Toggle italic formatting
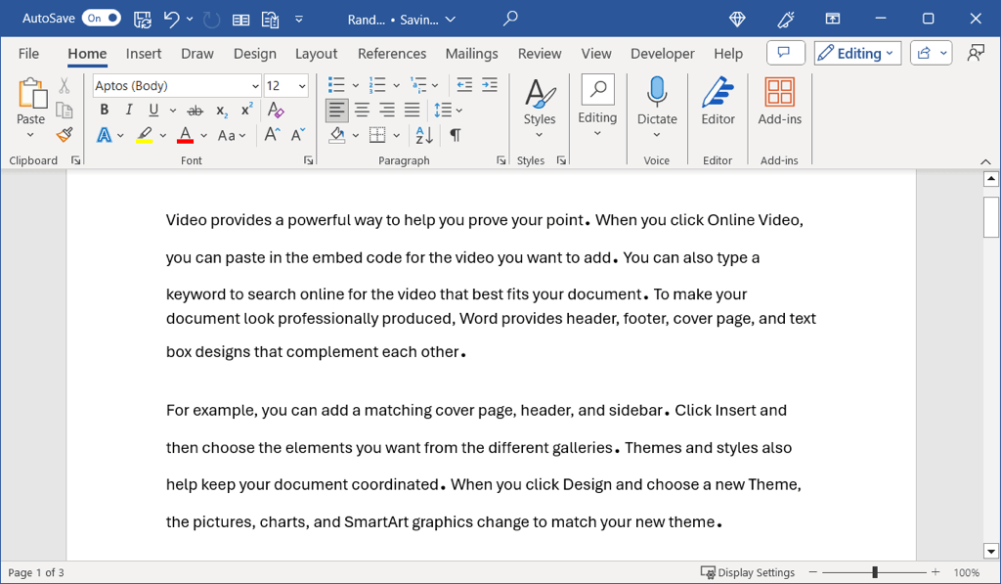Image resolution: width=1001 pixels, height=584 pixels. pos(128,111)
